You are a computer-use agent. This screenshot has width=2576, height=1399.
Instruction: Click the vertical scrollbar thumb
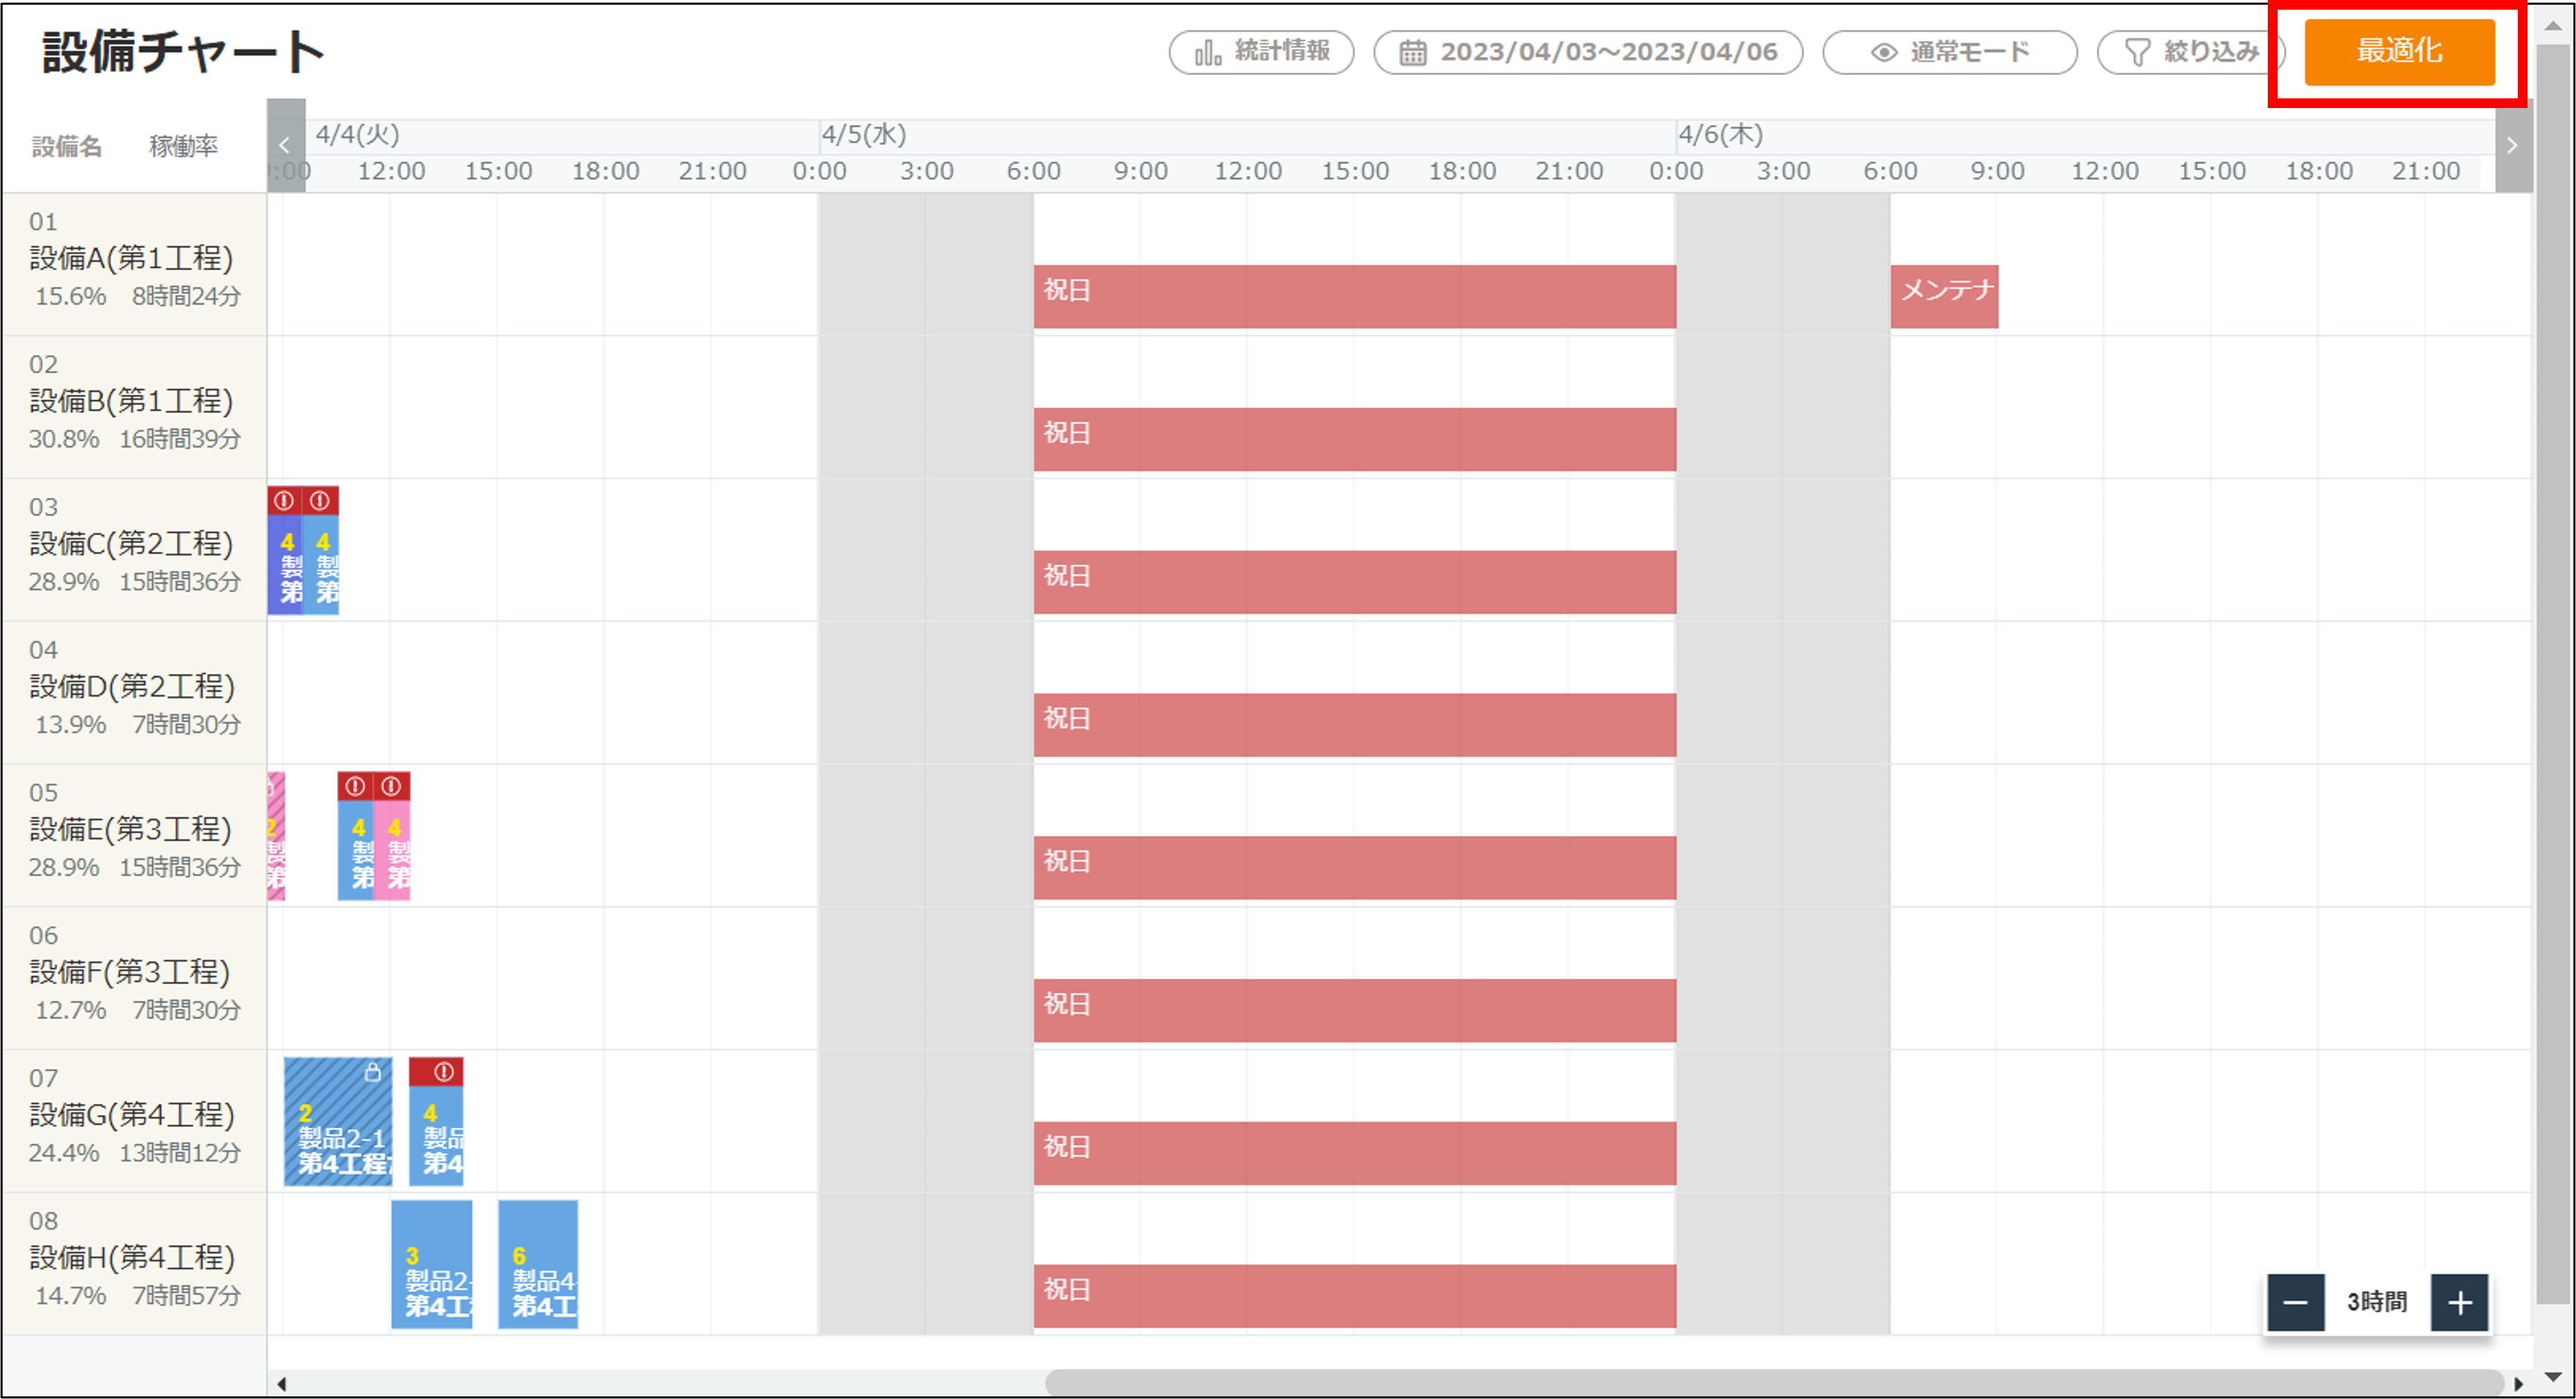2553,675
